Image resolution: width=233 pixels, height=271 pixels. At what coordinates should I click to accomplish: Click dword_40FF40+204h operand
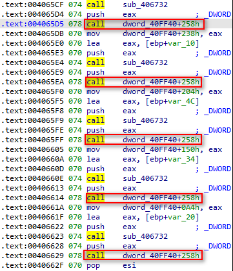161,91
